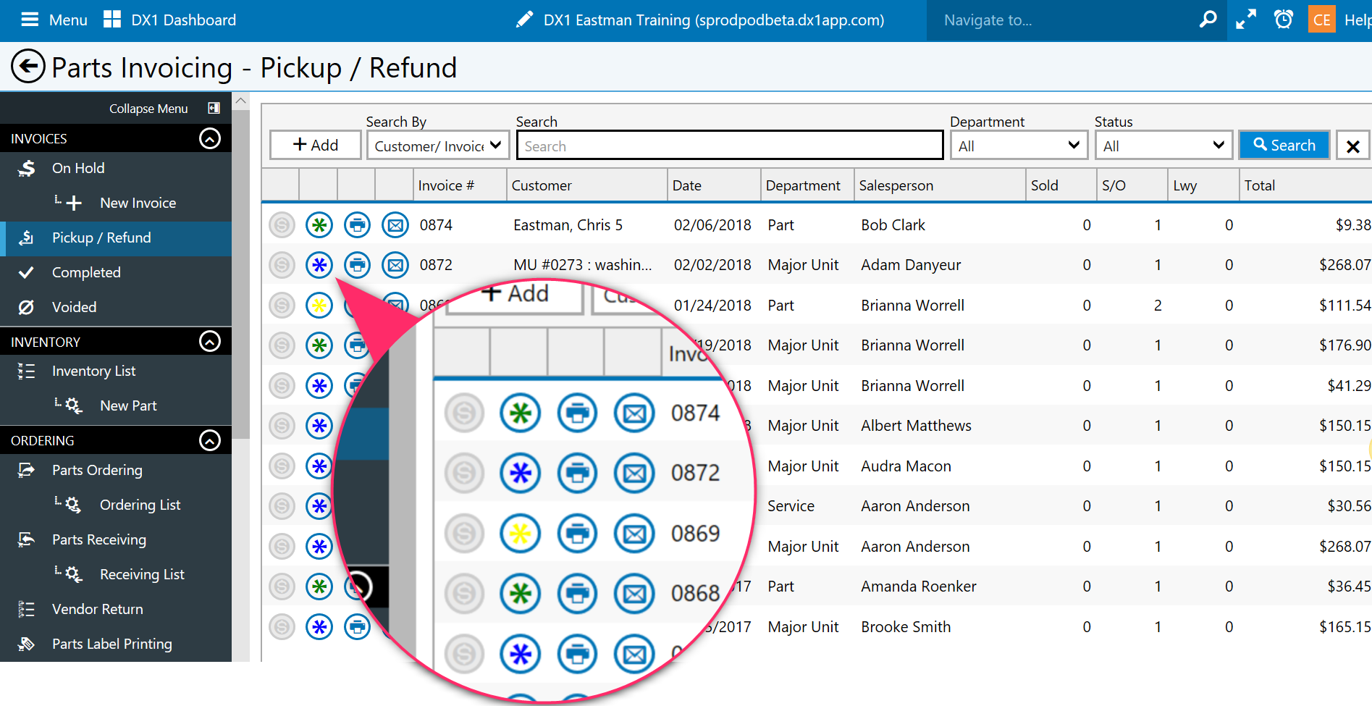Click the dollar payment icon on invoice 0872

pyautogui.click(x=282, y=265)
